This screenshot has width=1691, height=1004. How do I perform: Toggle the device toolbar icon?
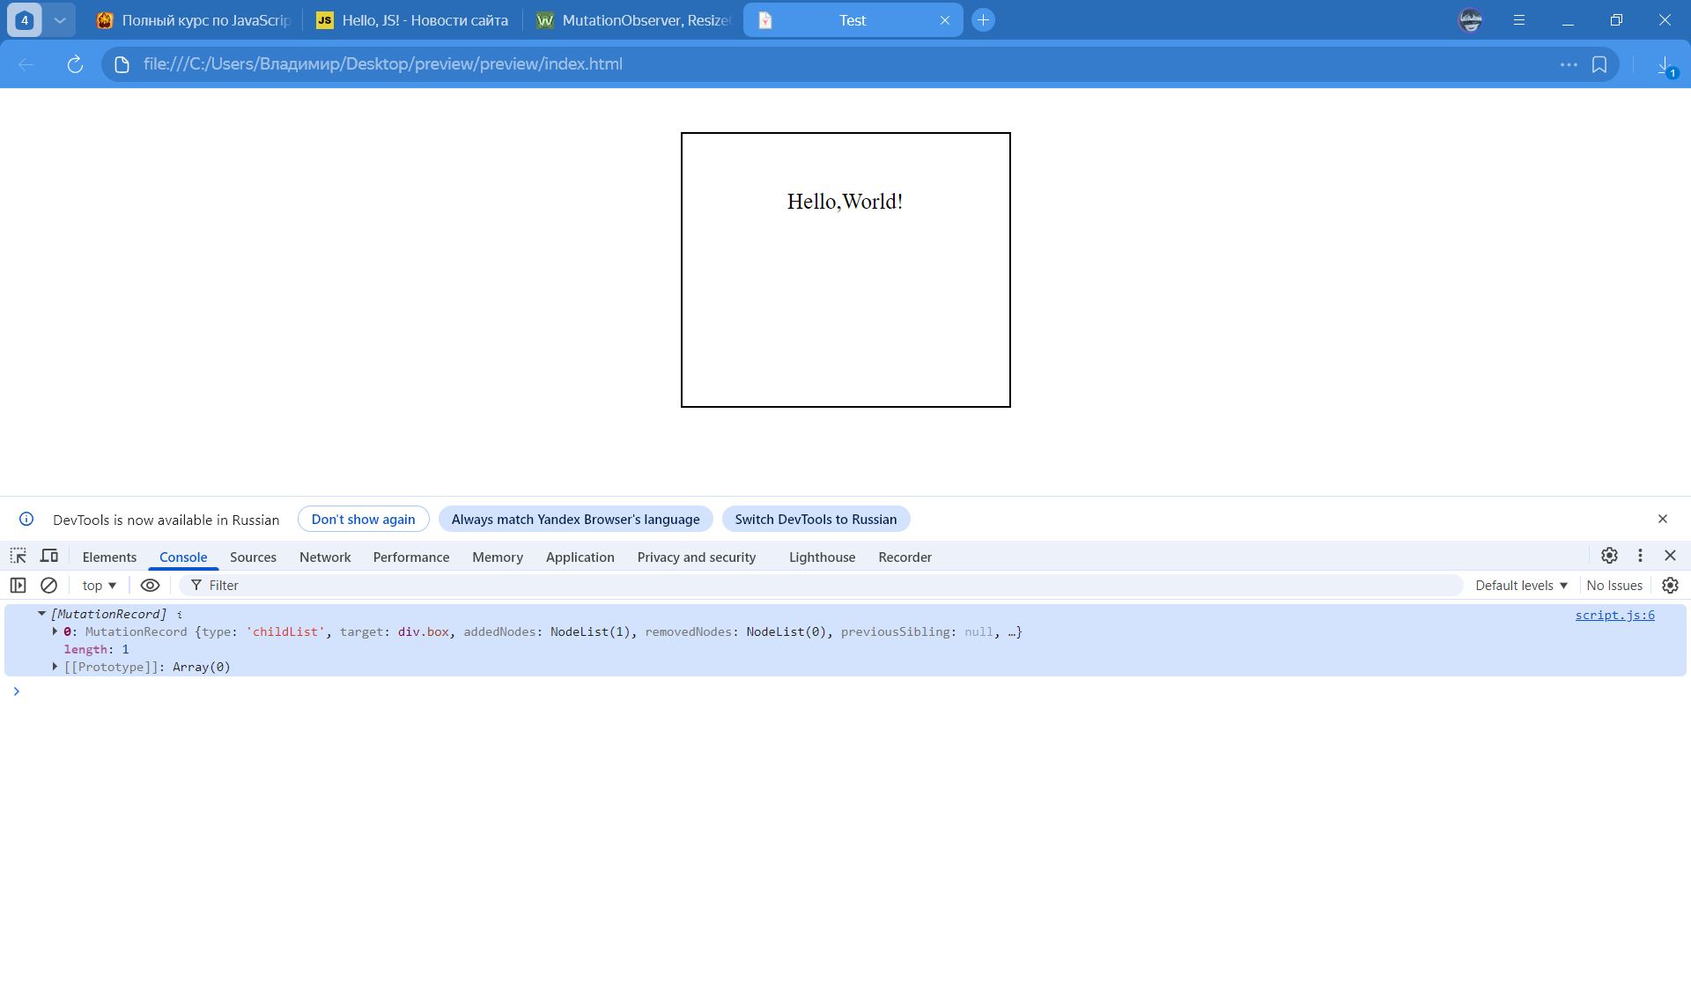click(x=49, y=556)
